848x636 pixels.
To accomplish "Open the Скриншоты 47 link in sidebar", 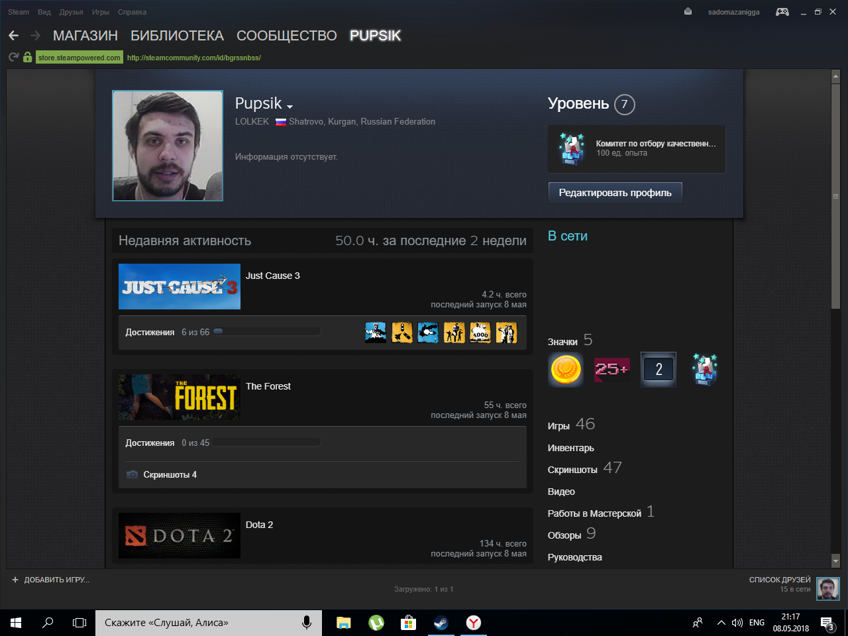I will coord(585,468).
